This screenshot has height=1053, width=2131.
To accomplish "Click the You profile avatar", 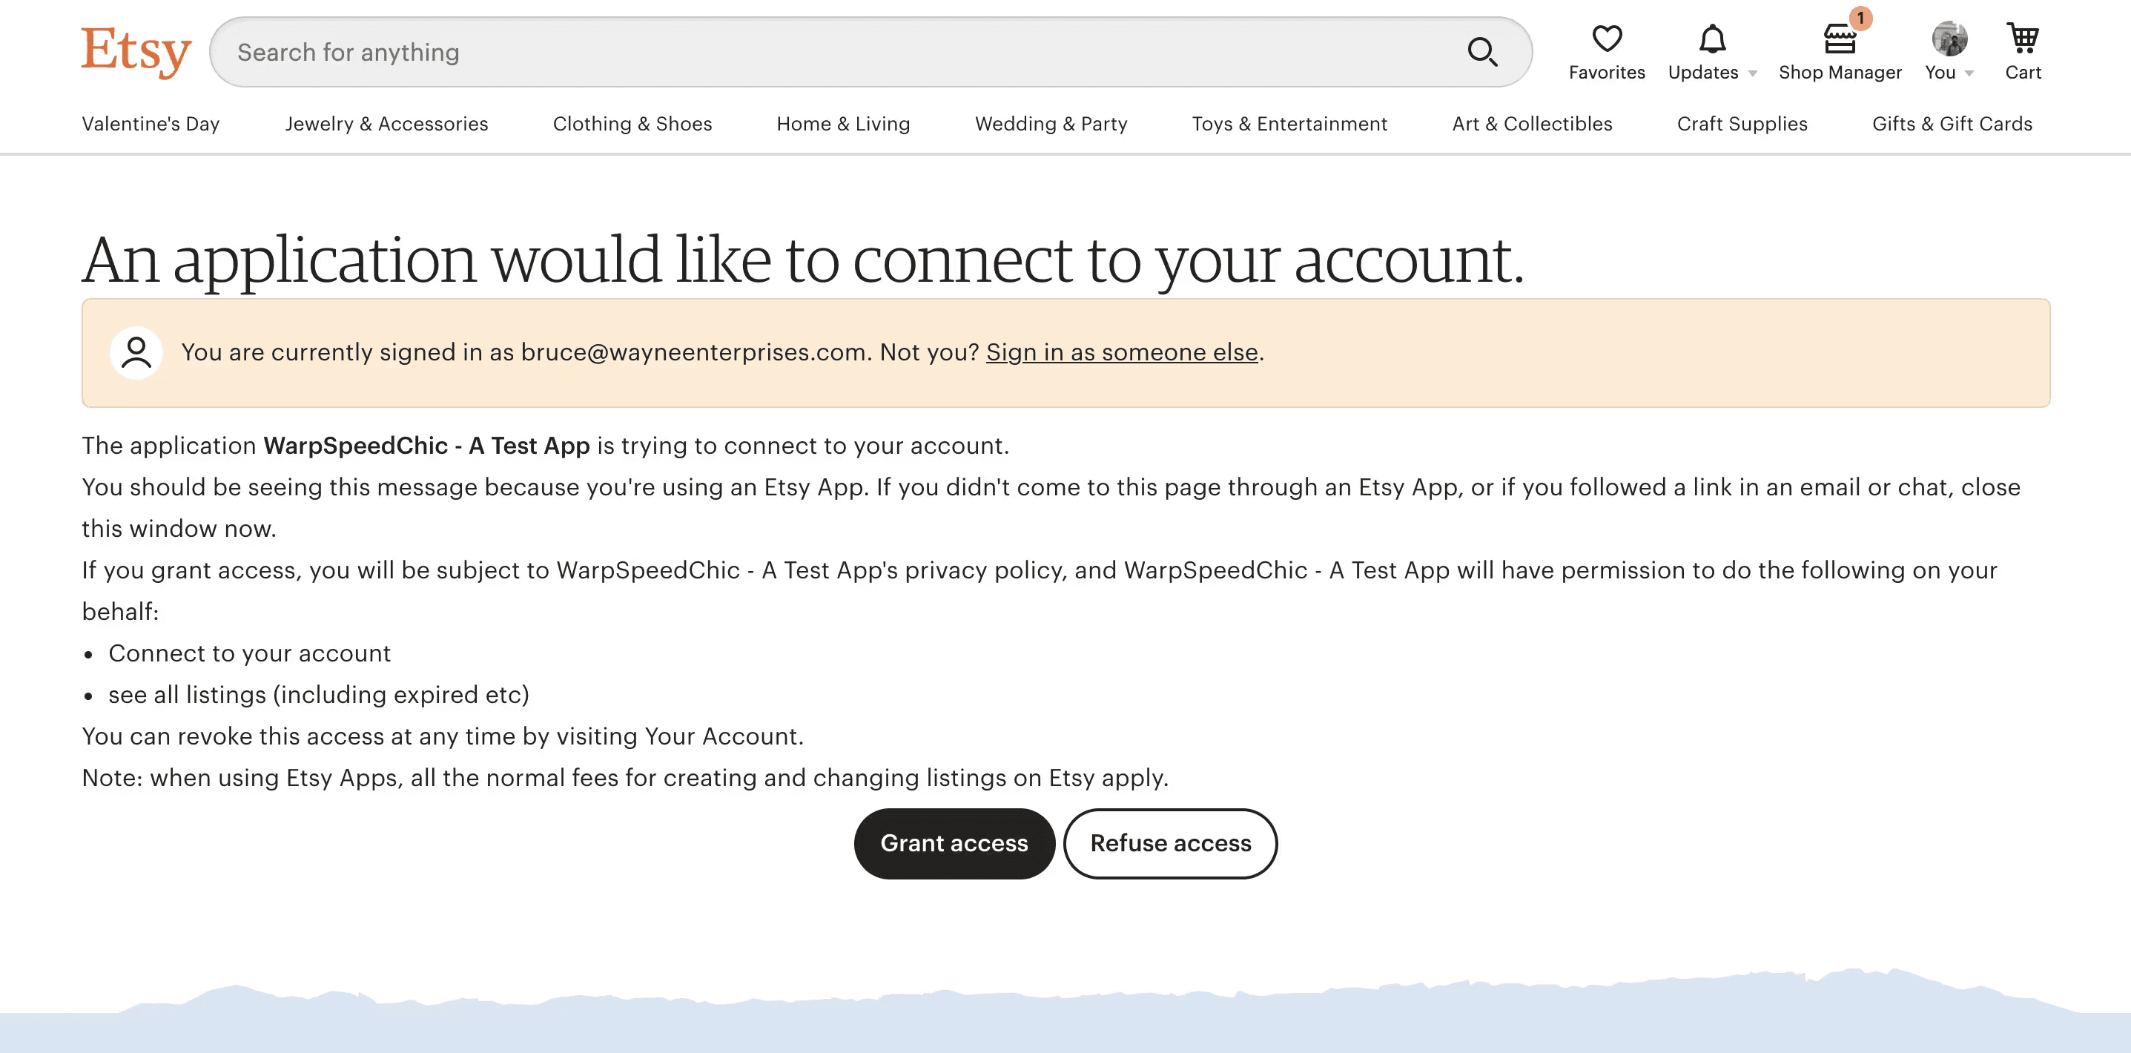I will (1949, 39).
